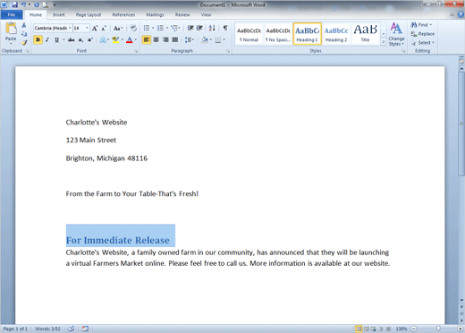The height and width of the screenshot is (333, 465).
Task: Toggle Print Layout view button
Action: click(359, 329)
